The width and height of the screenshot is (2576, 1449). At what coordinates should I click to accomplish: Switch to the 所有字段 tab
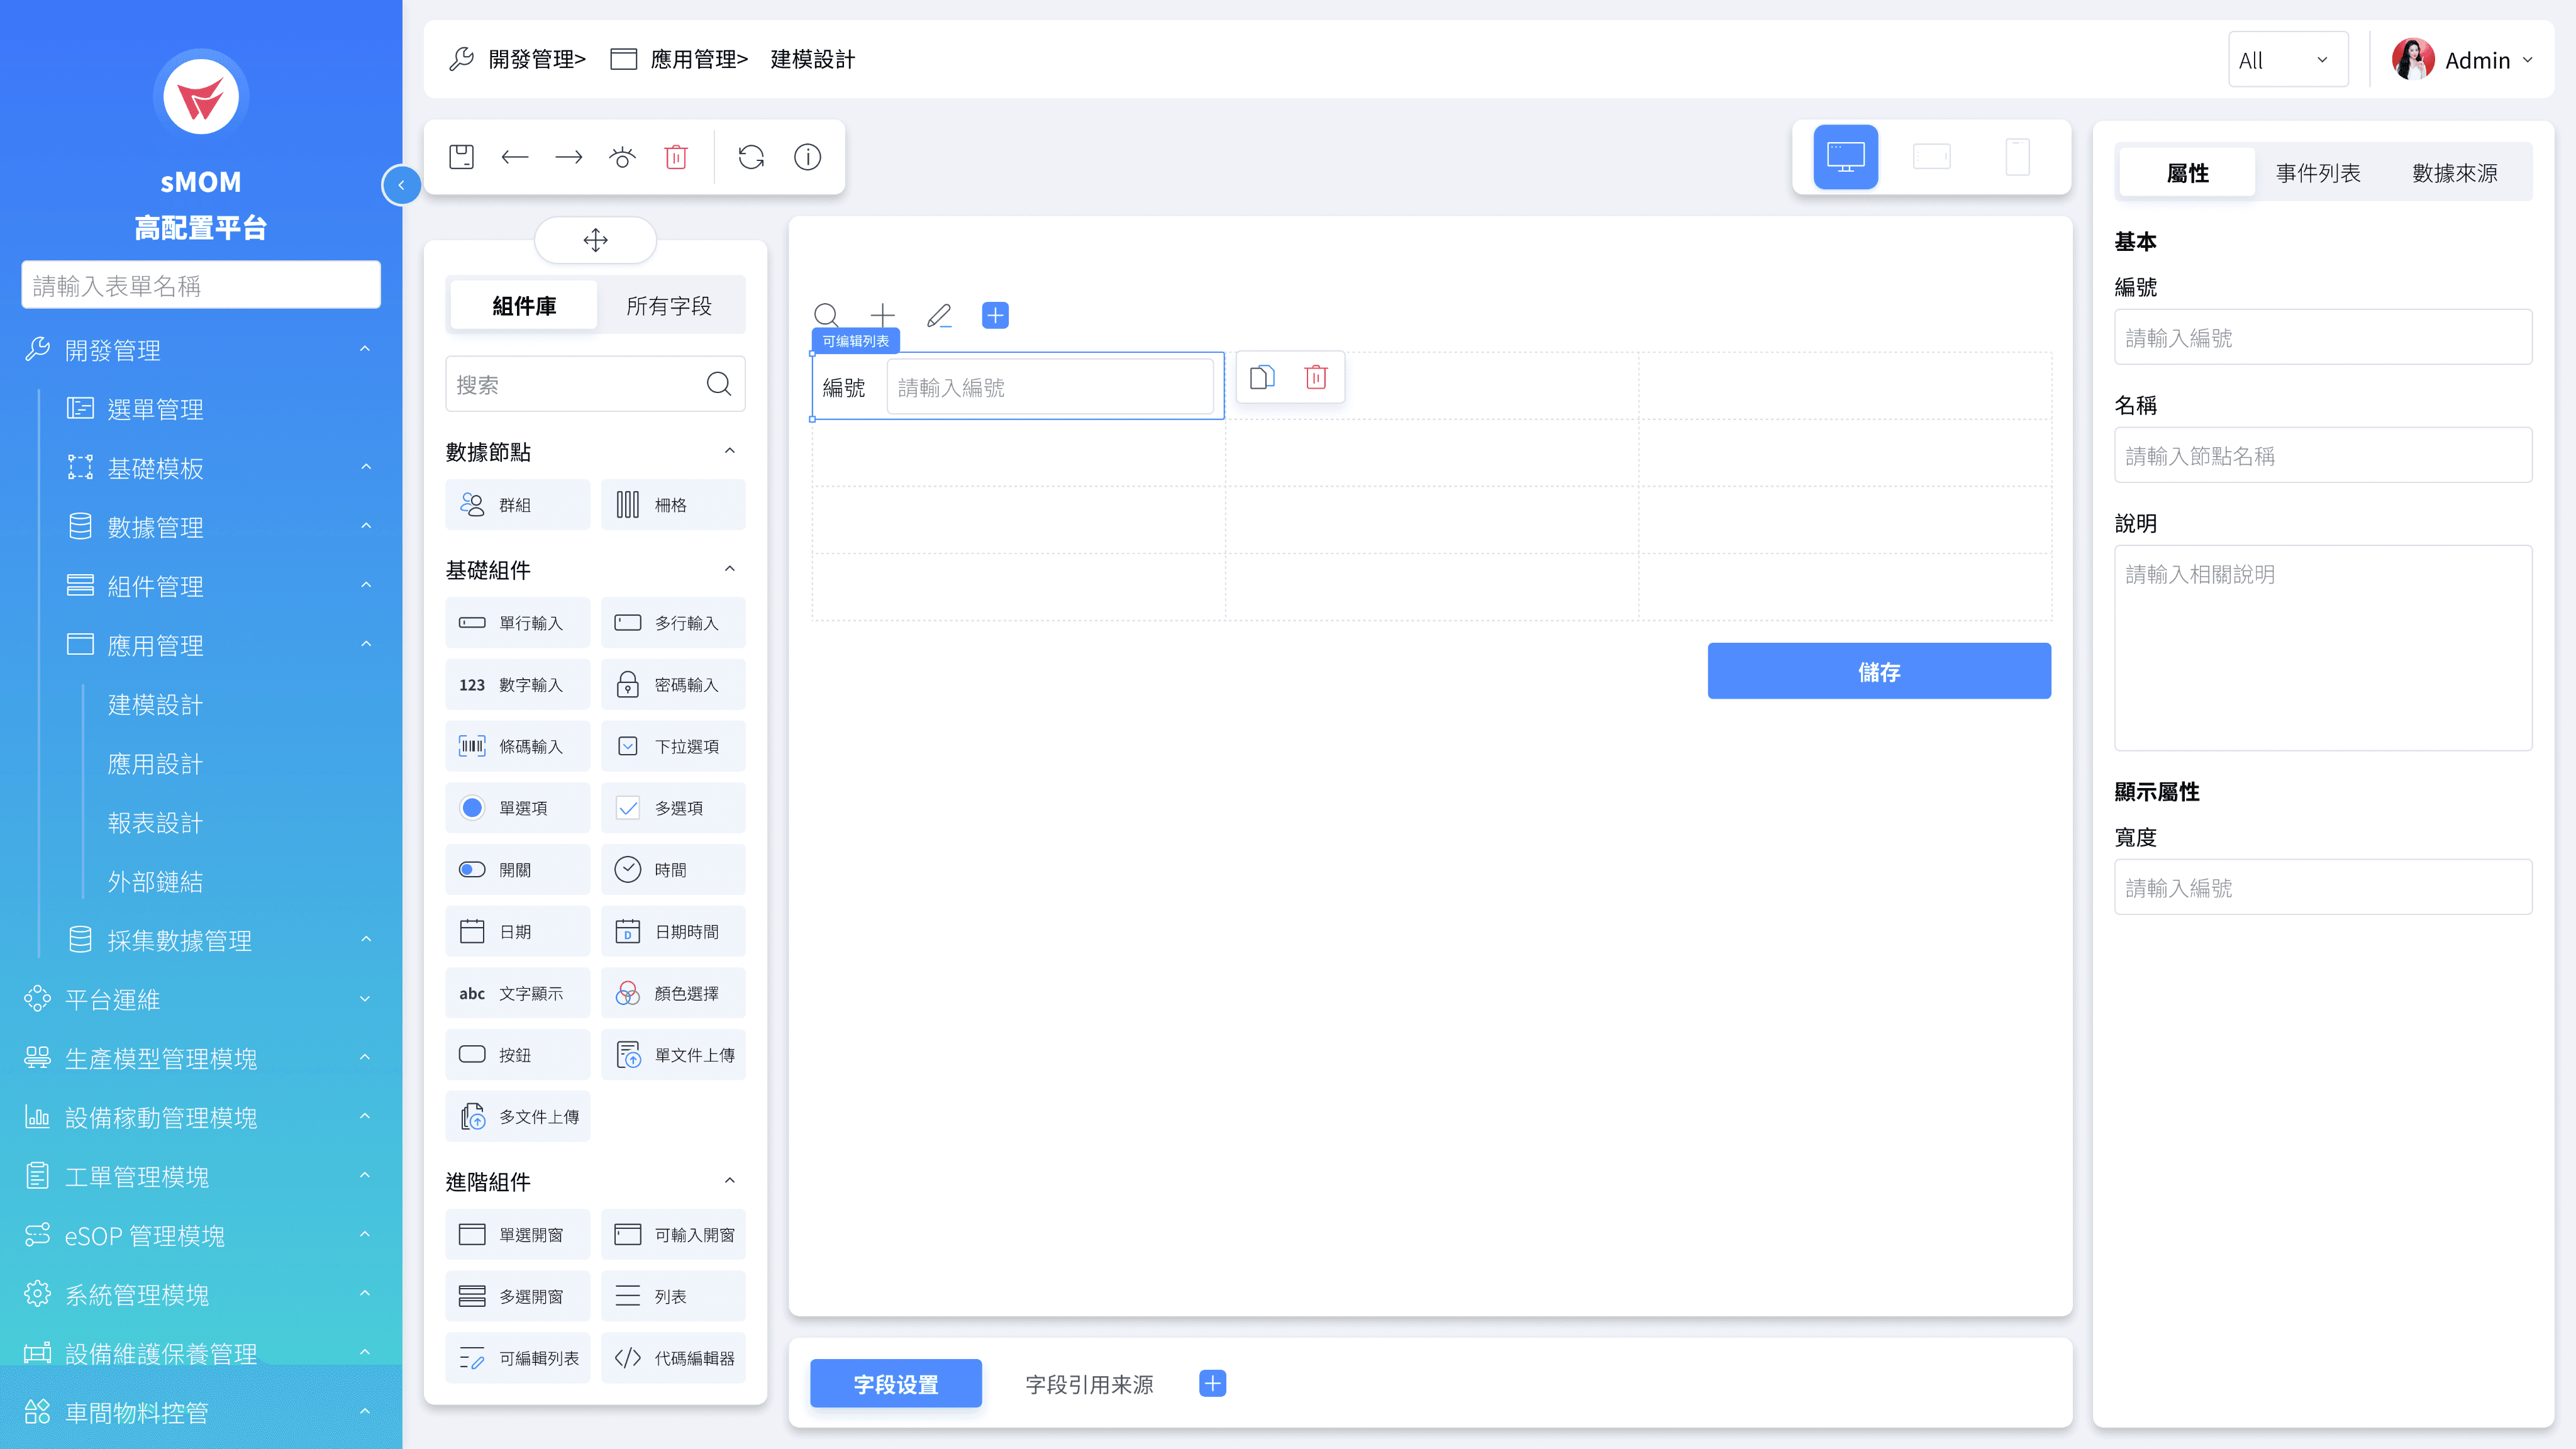[x=669, y=306]
